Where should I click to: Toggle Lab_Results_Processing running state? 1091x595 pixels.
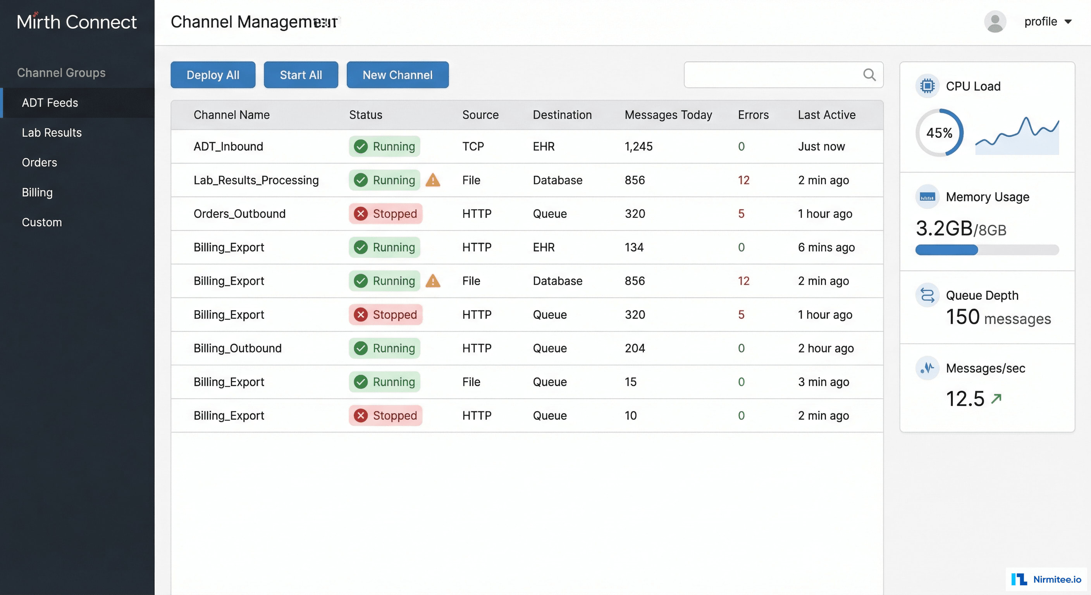point(384,180)
